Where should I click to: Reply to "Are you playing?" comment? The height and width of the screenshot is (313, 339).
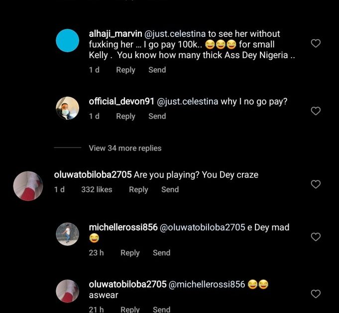tap(138, 189)
